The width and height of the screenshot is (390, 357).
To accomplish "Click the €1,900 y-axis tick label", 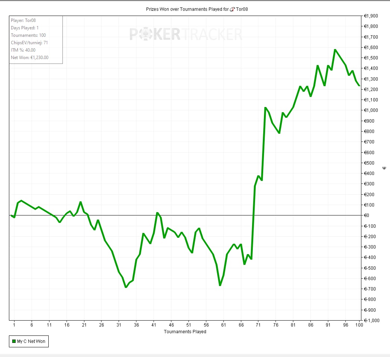I will click(x=371, y=16).
